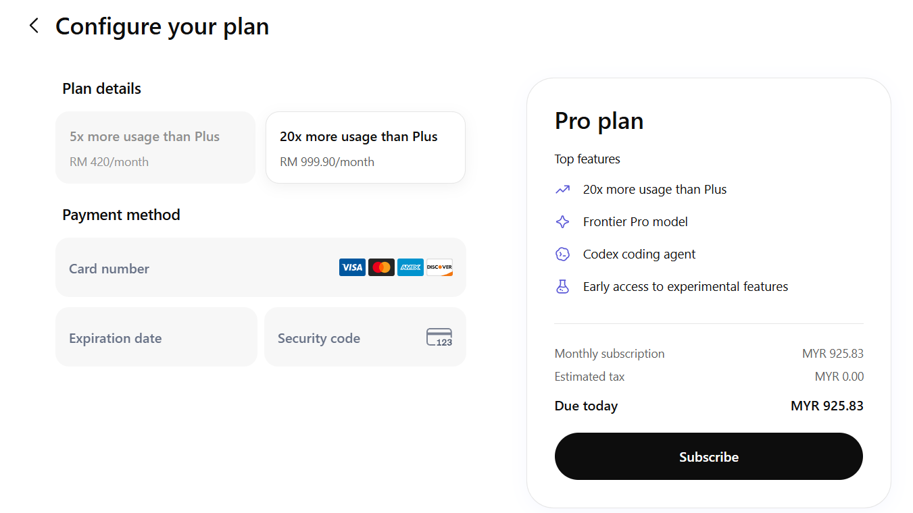Screen dimensions: 913x513
Task: Click the back arrow icon
Action: pyautogui.click(x=34, y=26)
